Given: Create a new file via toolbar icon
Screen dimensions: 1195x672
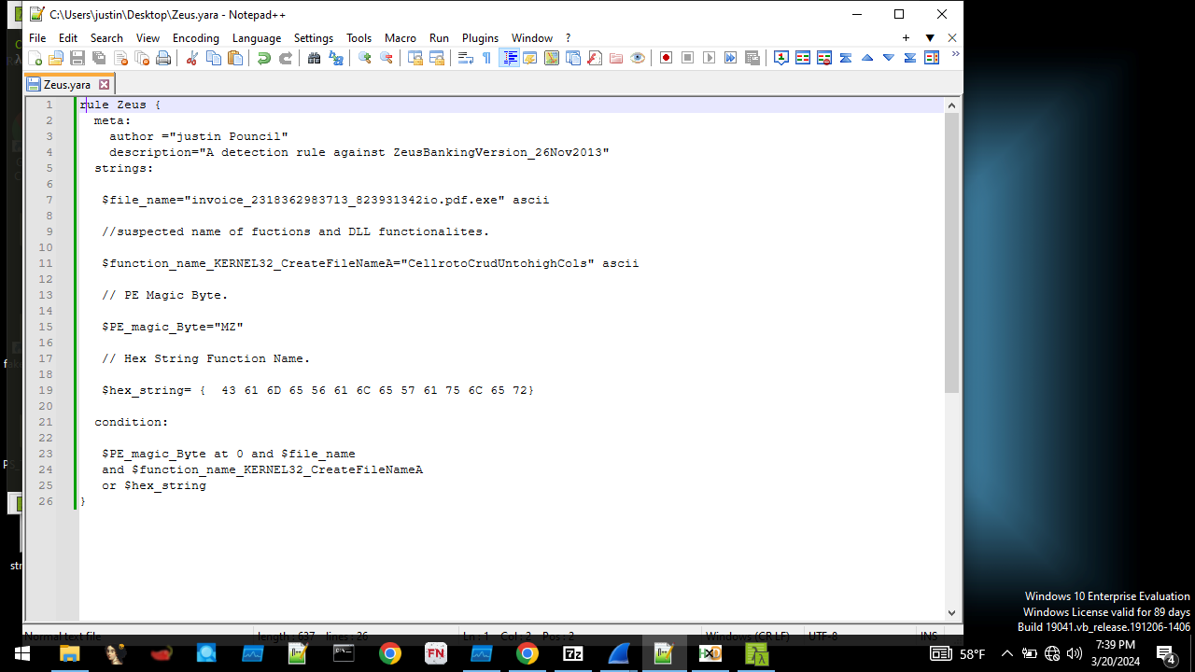Looking at the screenshot, I should pyautogui.click(x=35, y=58).
